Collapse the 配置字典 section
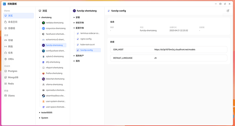The height and width of the screenshot is (126, 235). [74, 28]
